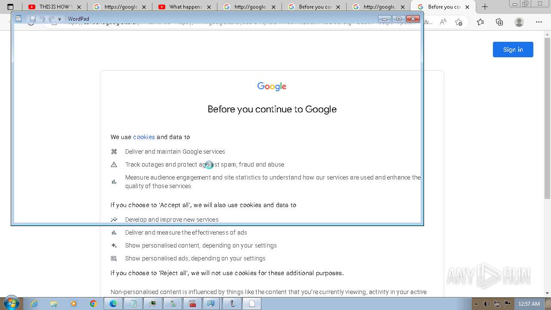Image resolution: width=551 pixels, height=310 pixels.
Task: Click the Save icon in WordPad's title bar
Action: pyautogui.click(x=33, y=19)
